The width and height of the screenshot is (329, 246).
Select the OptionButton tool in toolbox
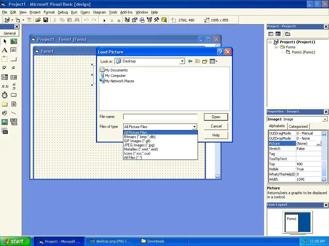(13, 68)
